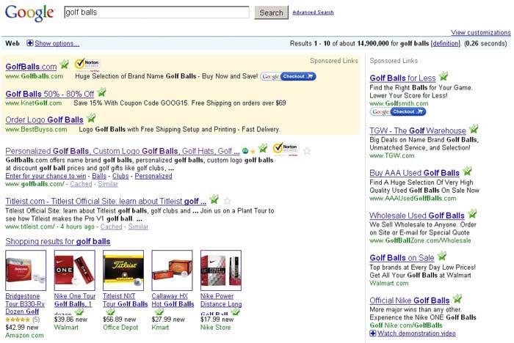Click the Google logo
This screenshot has width=514, height=343.
pyautogui.click(x=29, y=13)
